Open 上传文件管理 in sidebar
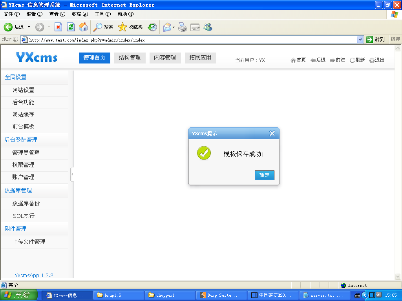This screenshot has height=301, width=402. [x=29, y=241]
